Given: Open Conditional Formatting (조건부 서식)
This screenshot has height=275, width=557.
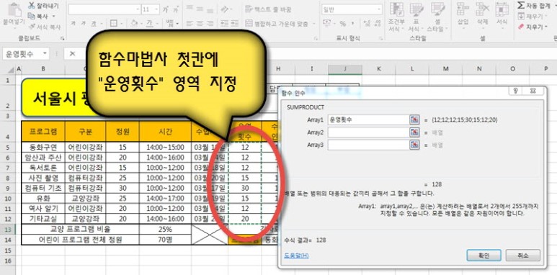Looking at the screenshot, I should [397, 17].
